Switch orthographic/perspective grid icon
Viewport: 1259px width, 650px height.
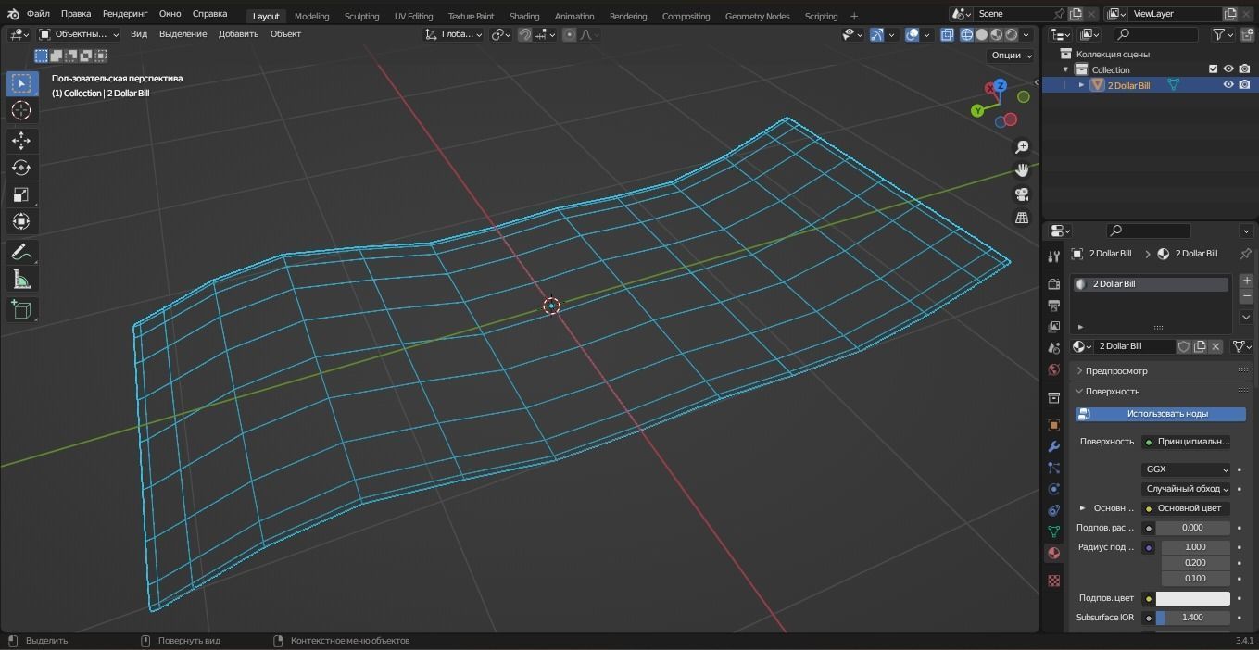click(1022, 218)
